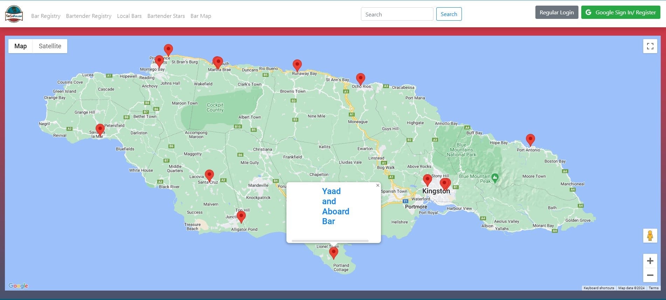Screen dimensions: 666x300
Task: Open the Bartender Stars page
Action: [x=166, y=16]
